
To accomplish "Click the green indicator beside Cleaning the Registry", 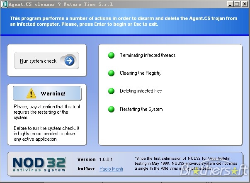I will [111, 73].
